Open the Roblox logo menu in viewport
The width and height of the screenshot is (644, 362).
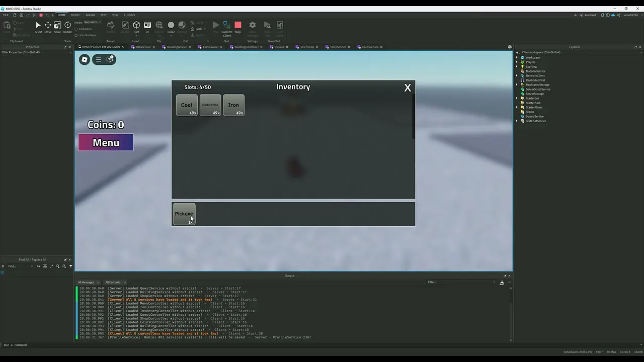pyautogui.click(x=85, y=59)
